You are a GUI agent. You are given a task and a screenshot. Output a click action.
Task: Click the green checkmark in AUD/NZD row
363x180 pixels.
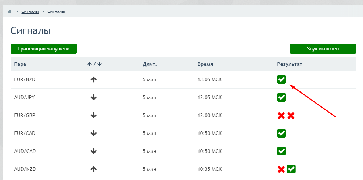(x=291, y=169)
